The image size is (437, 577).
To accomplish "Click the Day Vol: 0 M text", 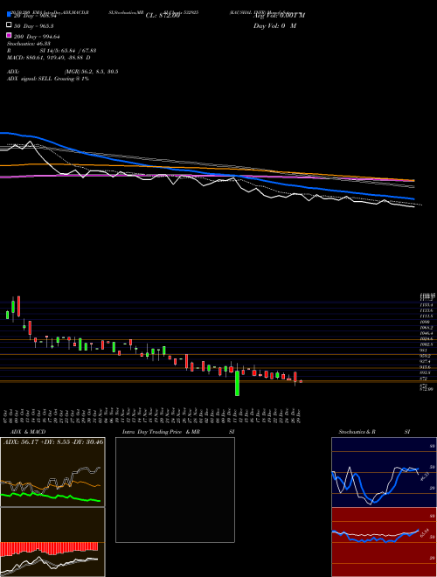I will (x=274, y=25).
